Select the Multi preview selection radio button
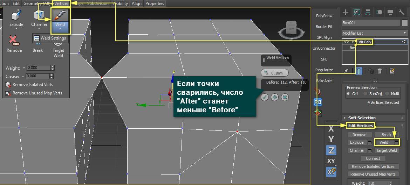Screen dimensions: 410x185 387,94
